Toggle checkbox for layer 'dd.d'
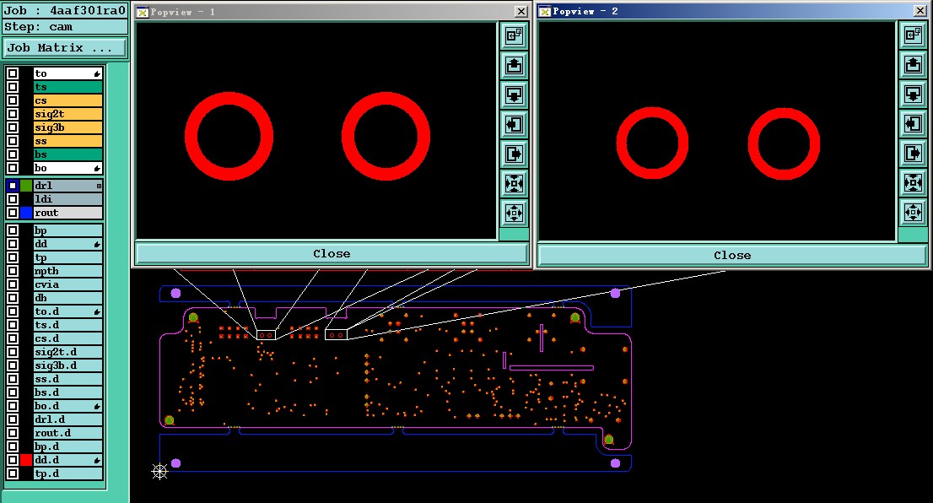 point(13,460)
